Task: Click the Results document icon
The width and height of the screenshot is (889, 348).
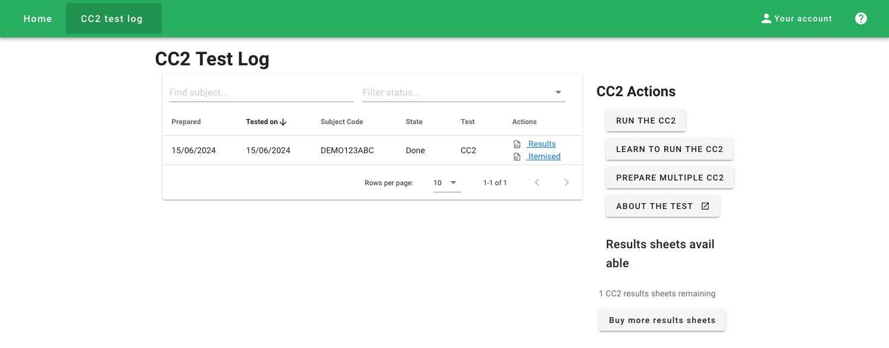Action: click(517, 144)
